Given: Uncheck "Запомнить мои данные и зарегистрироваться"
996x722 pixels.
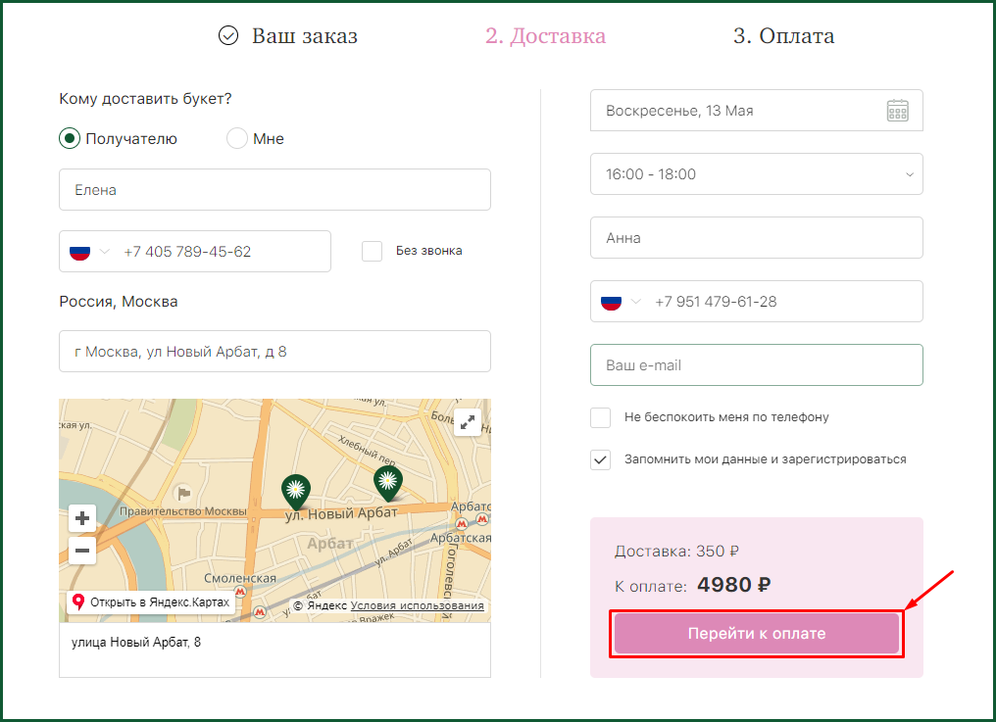Looking at the screenshot, I should coord(601,459).
